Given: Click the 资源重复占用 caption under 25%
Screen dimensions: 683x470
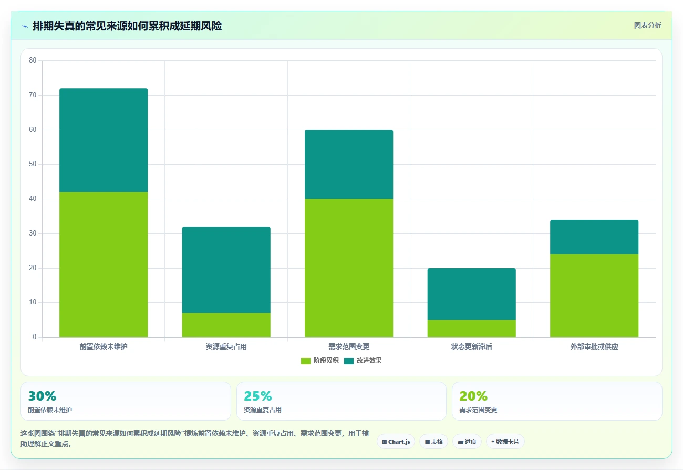Looking at the screenshot, I should 263,410.
